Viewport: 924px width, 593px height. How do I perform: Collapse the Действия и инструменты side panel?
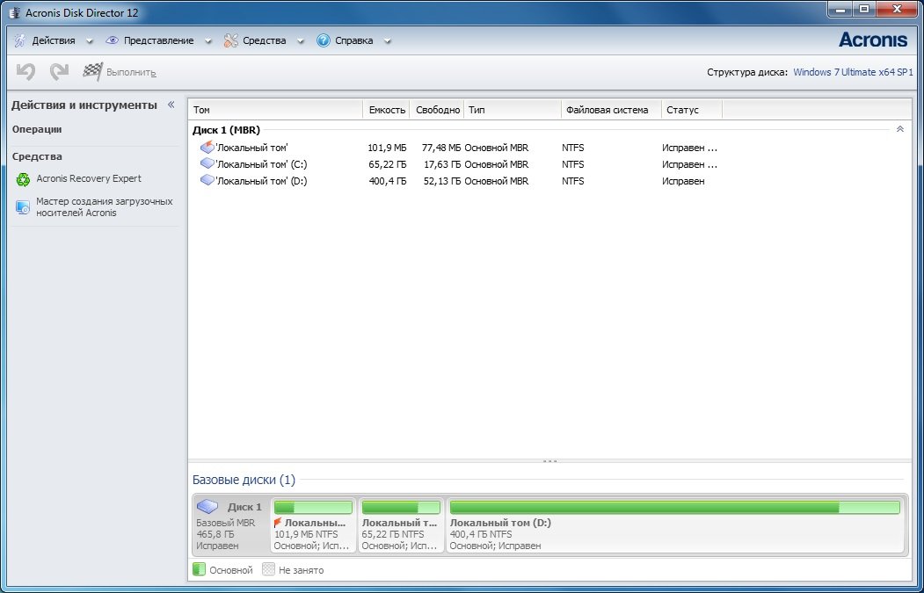[x=171, y=105]
